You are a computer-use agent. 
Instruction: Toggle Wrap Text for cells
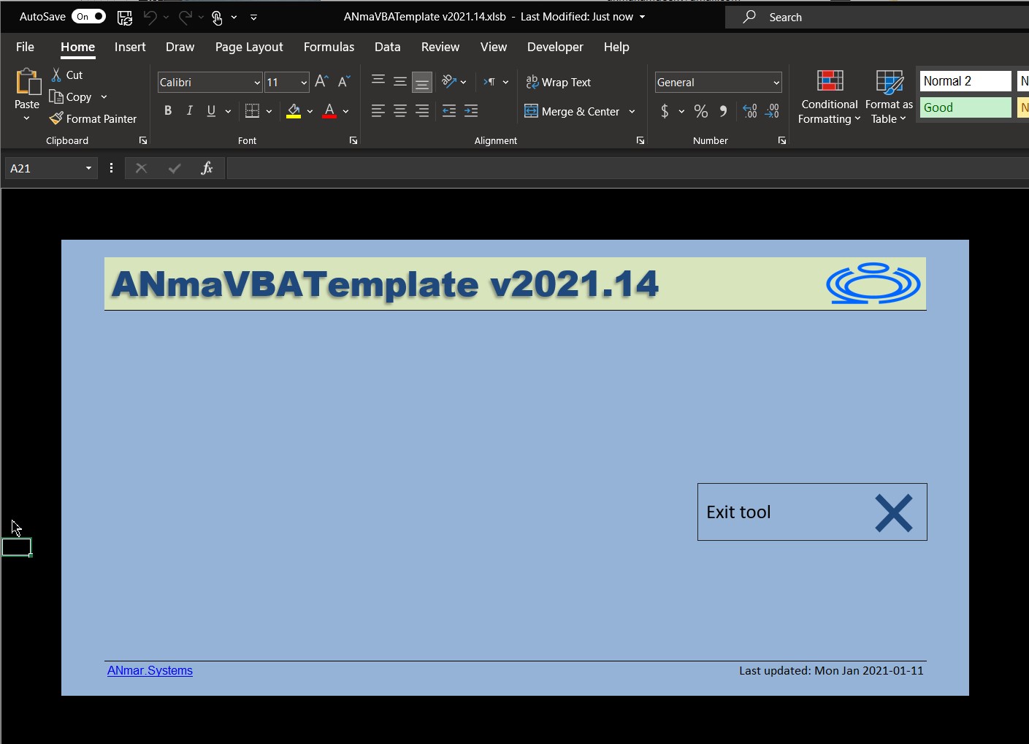(559, 82)
